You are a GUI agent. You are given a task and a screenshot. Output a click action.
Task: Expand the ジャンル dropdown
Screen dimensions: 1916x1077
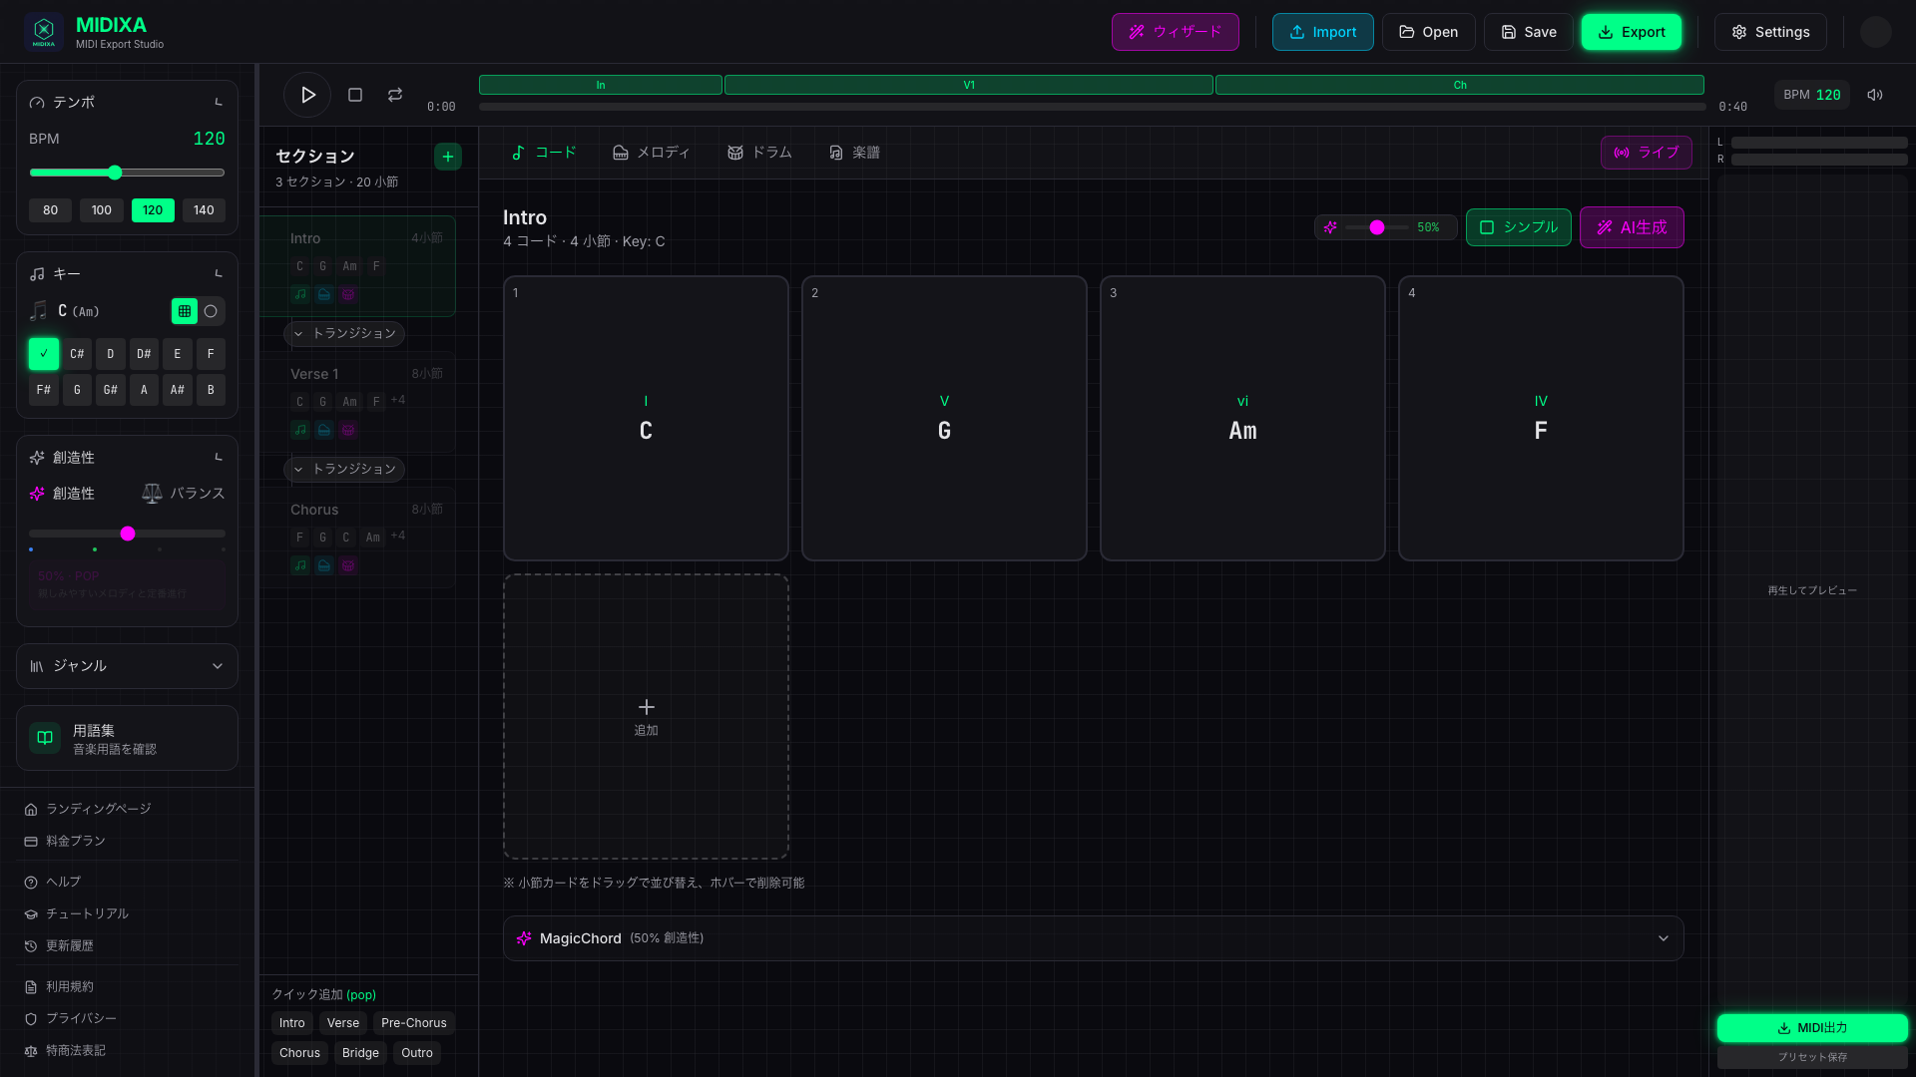pos(127,666)
